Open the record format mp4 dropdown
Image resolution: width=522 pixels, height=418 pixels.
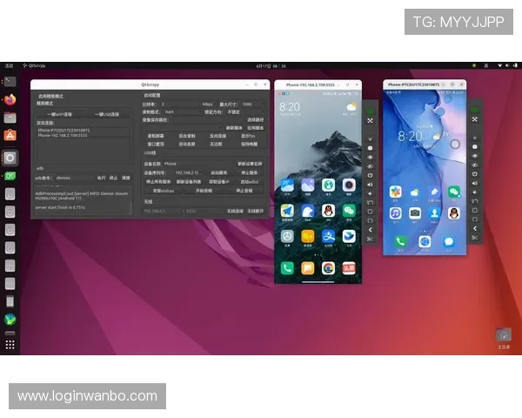click(183, 112)
